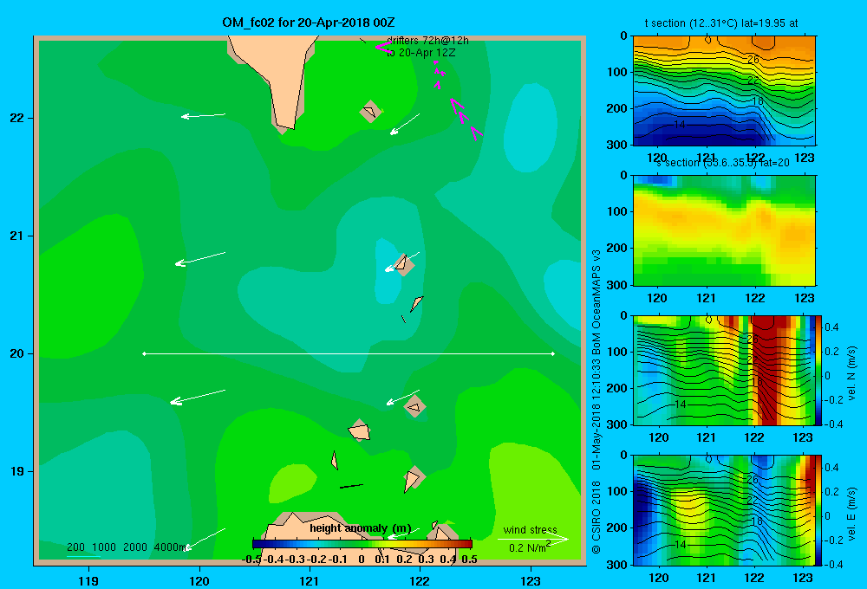This screenshot has width=867, height=589.
Task: Click the '200' depth contour legend entry
Action: [x=75, y=547]
